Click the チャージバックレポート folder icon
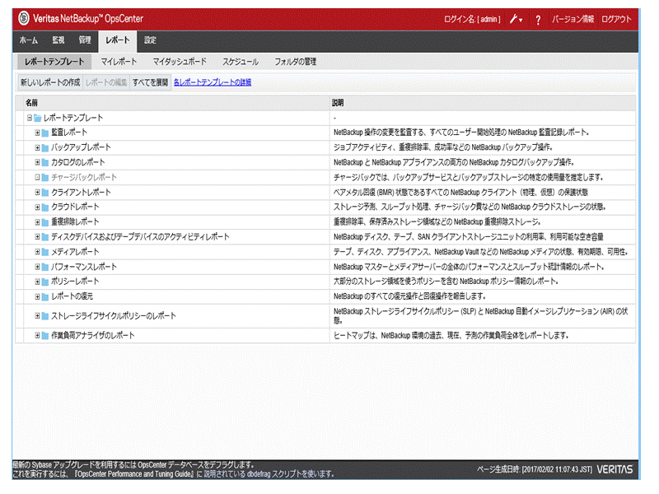Image resolution: width=659 pixels, height=494 pixels. (45, 178)
